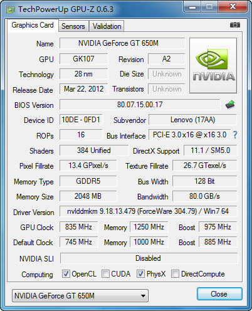Screen dimensions: 252x311
Task: Click the GPU-Z title bar app icon
Action: [11, 9]
